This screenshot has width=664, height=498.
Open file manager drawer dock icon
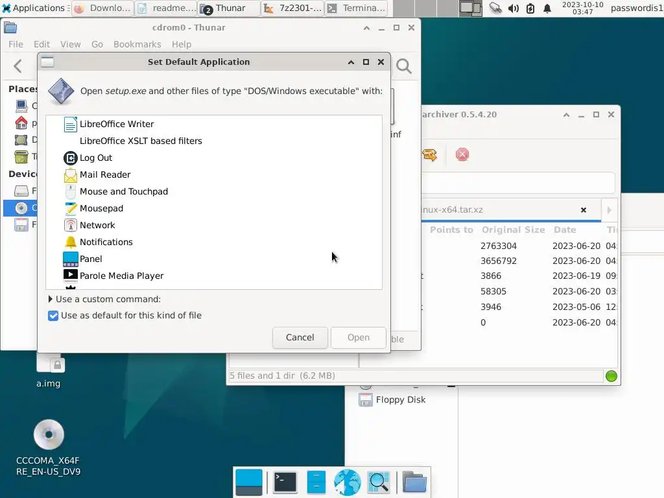tap(316, 482)
